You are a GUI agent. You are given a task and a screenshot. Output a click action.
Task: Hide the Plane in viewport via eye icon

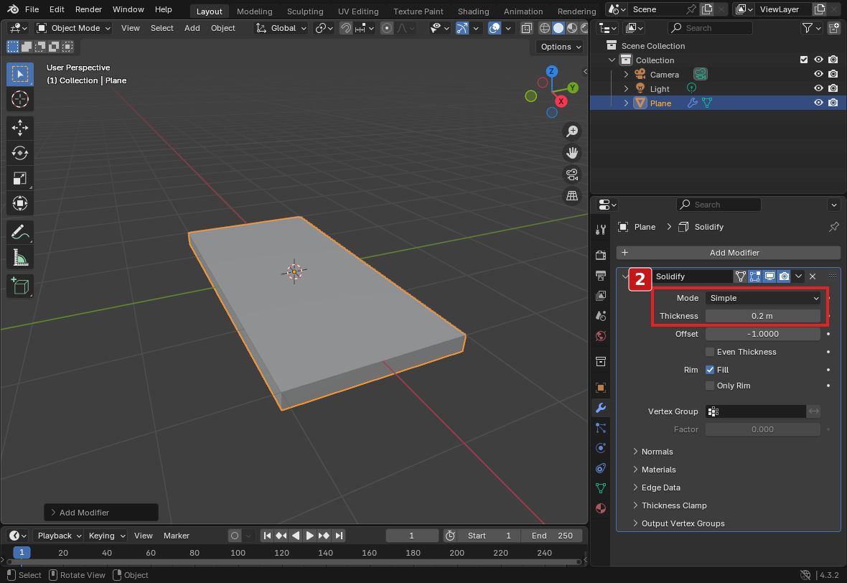click(x=818, y=103)
